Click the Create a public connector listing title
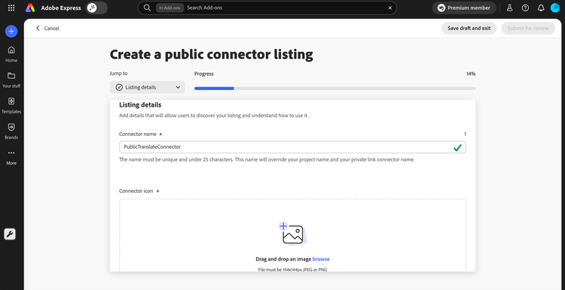Viewport: 565px width, 290px height. (211, 54)
